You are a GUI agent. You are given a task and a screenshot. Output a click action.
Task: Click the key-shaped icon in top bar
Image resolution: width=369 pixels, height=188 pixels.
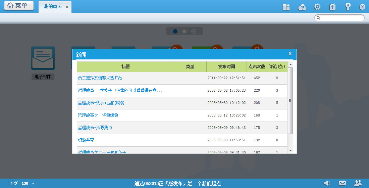348,7
